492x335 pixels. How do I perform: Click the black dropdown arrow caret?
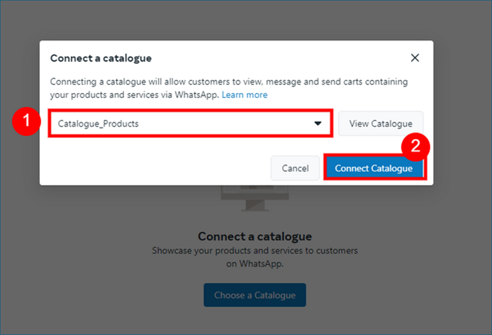pyautogui.click(x=318, y=124)
